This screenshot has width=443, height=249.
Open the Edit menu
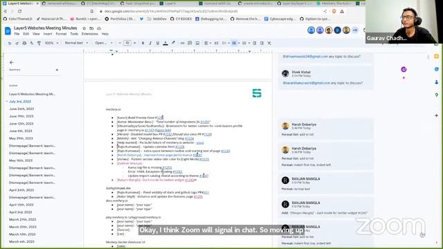pyautogui.click(x=26, y=34)
